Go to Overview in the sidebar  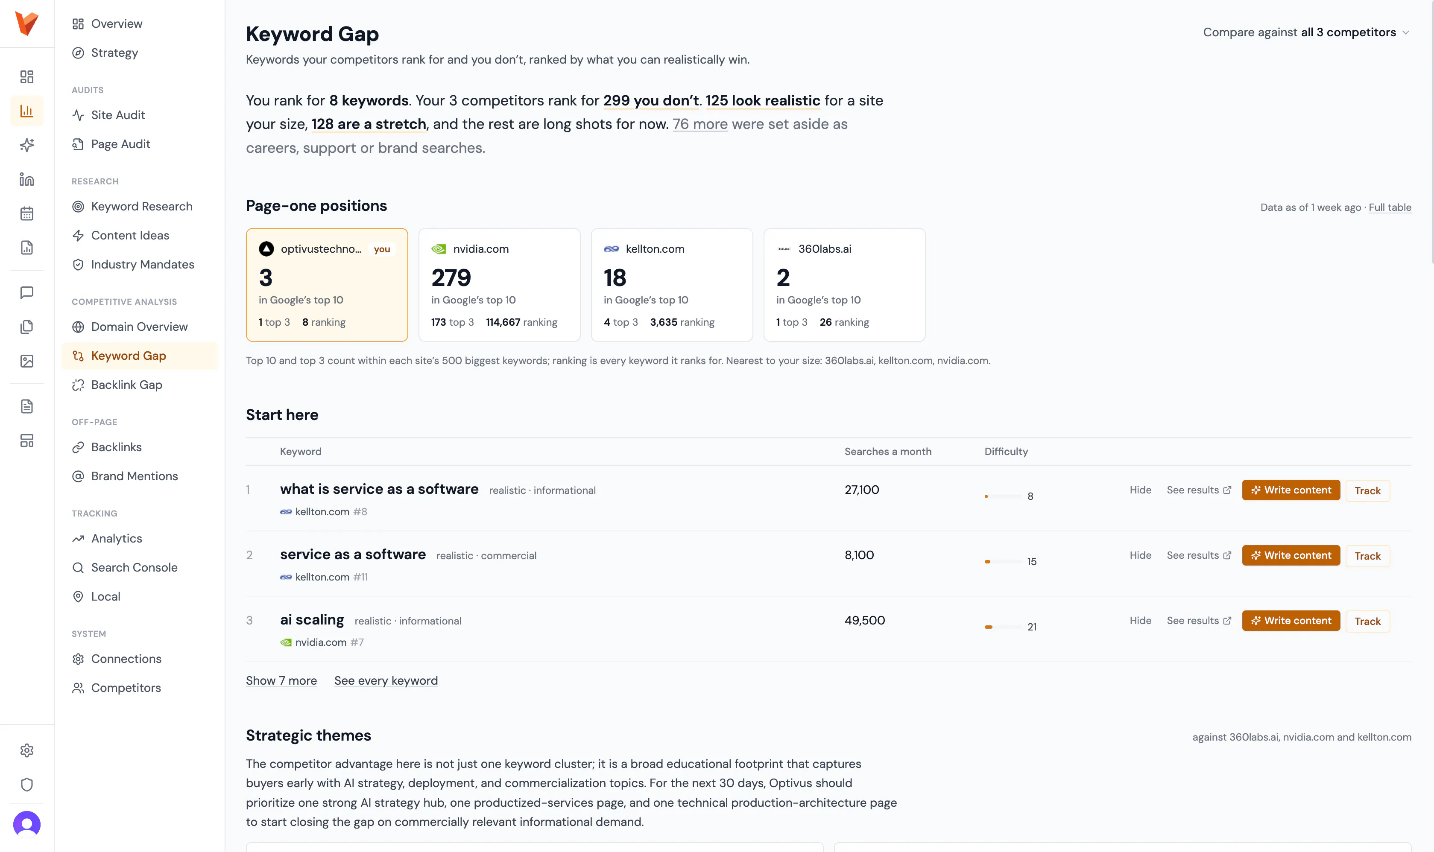140,23
